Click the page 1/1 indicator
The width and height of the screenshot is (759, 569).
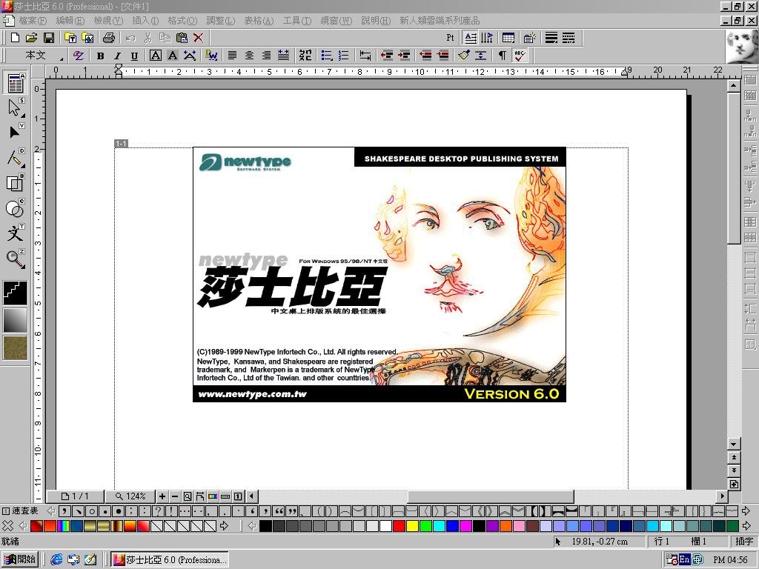pyautogui.click(x=75, y=496)
